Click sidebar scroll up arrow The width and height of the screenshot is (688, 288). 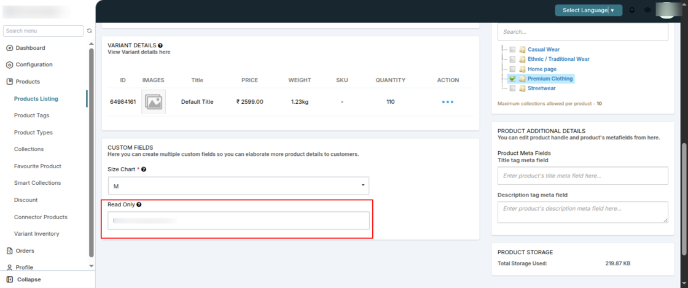92,44
